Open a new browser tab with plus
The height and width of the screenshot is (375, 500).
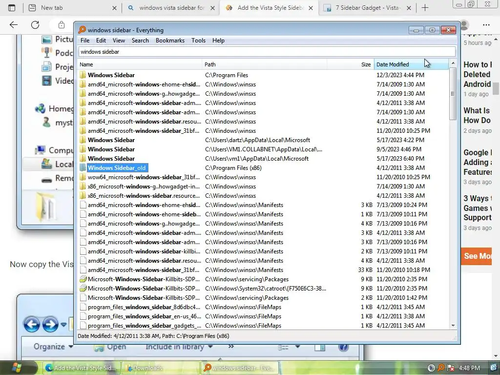coord(425,8)
